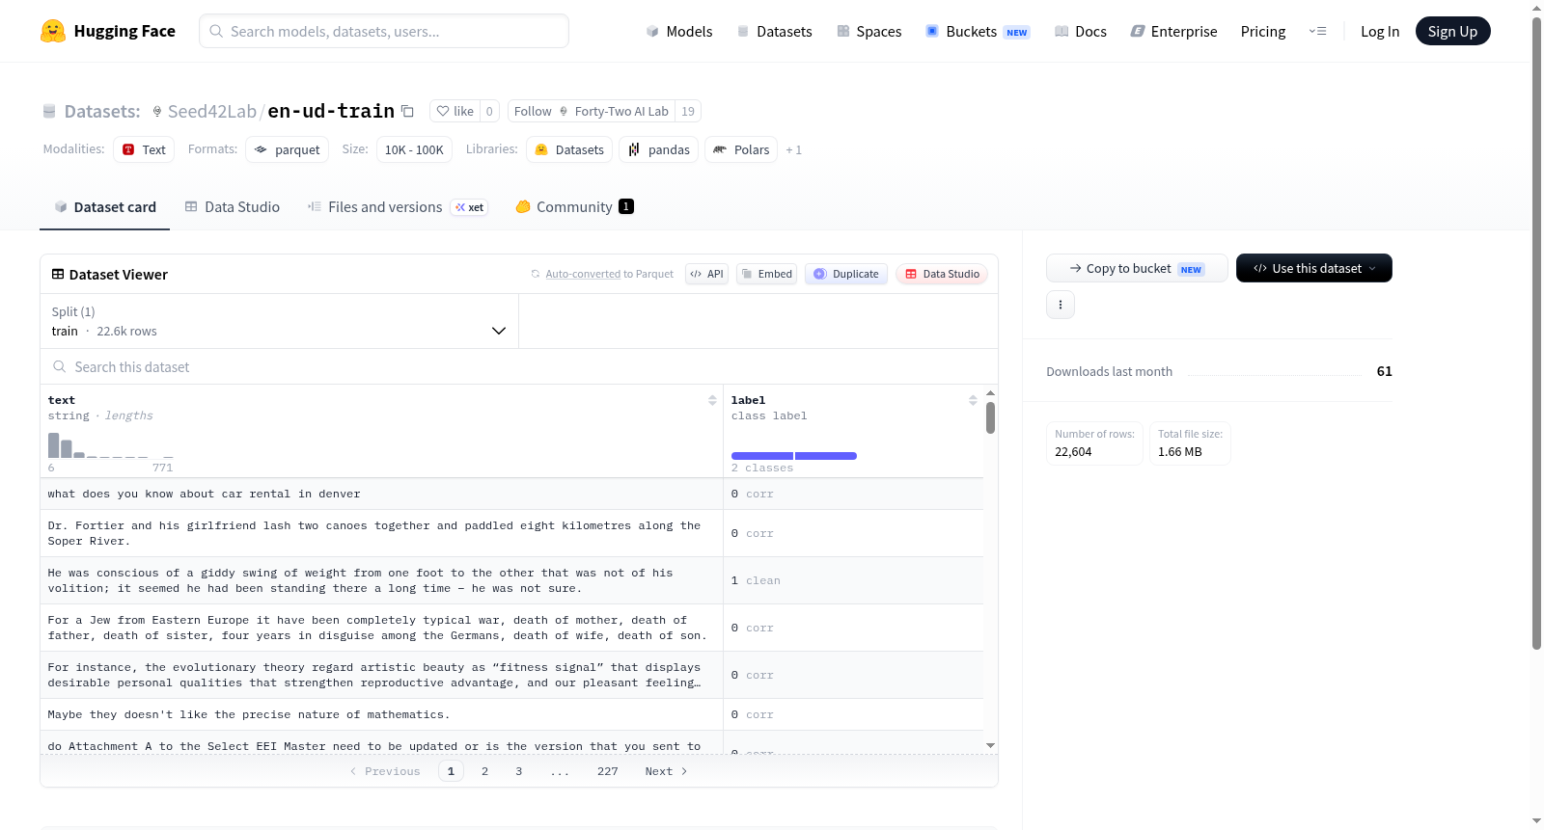Click the scroll-down arrow of table scrollbar

pos(990,745)
